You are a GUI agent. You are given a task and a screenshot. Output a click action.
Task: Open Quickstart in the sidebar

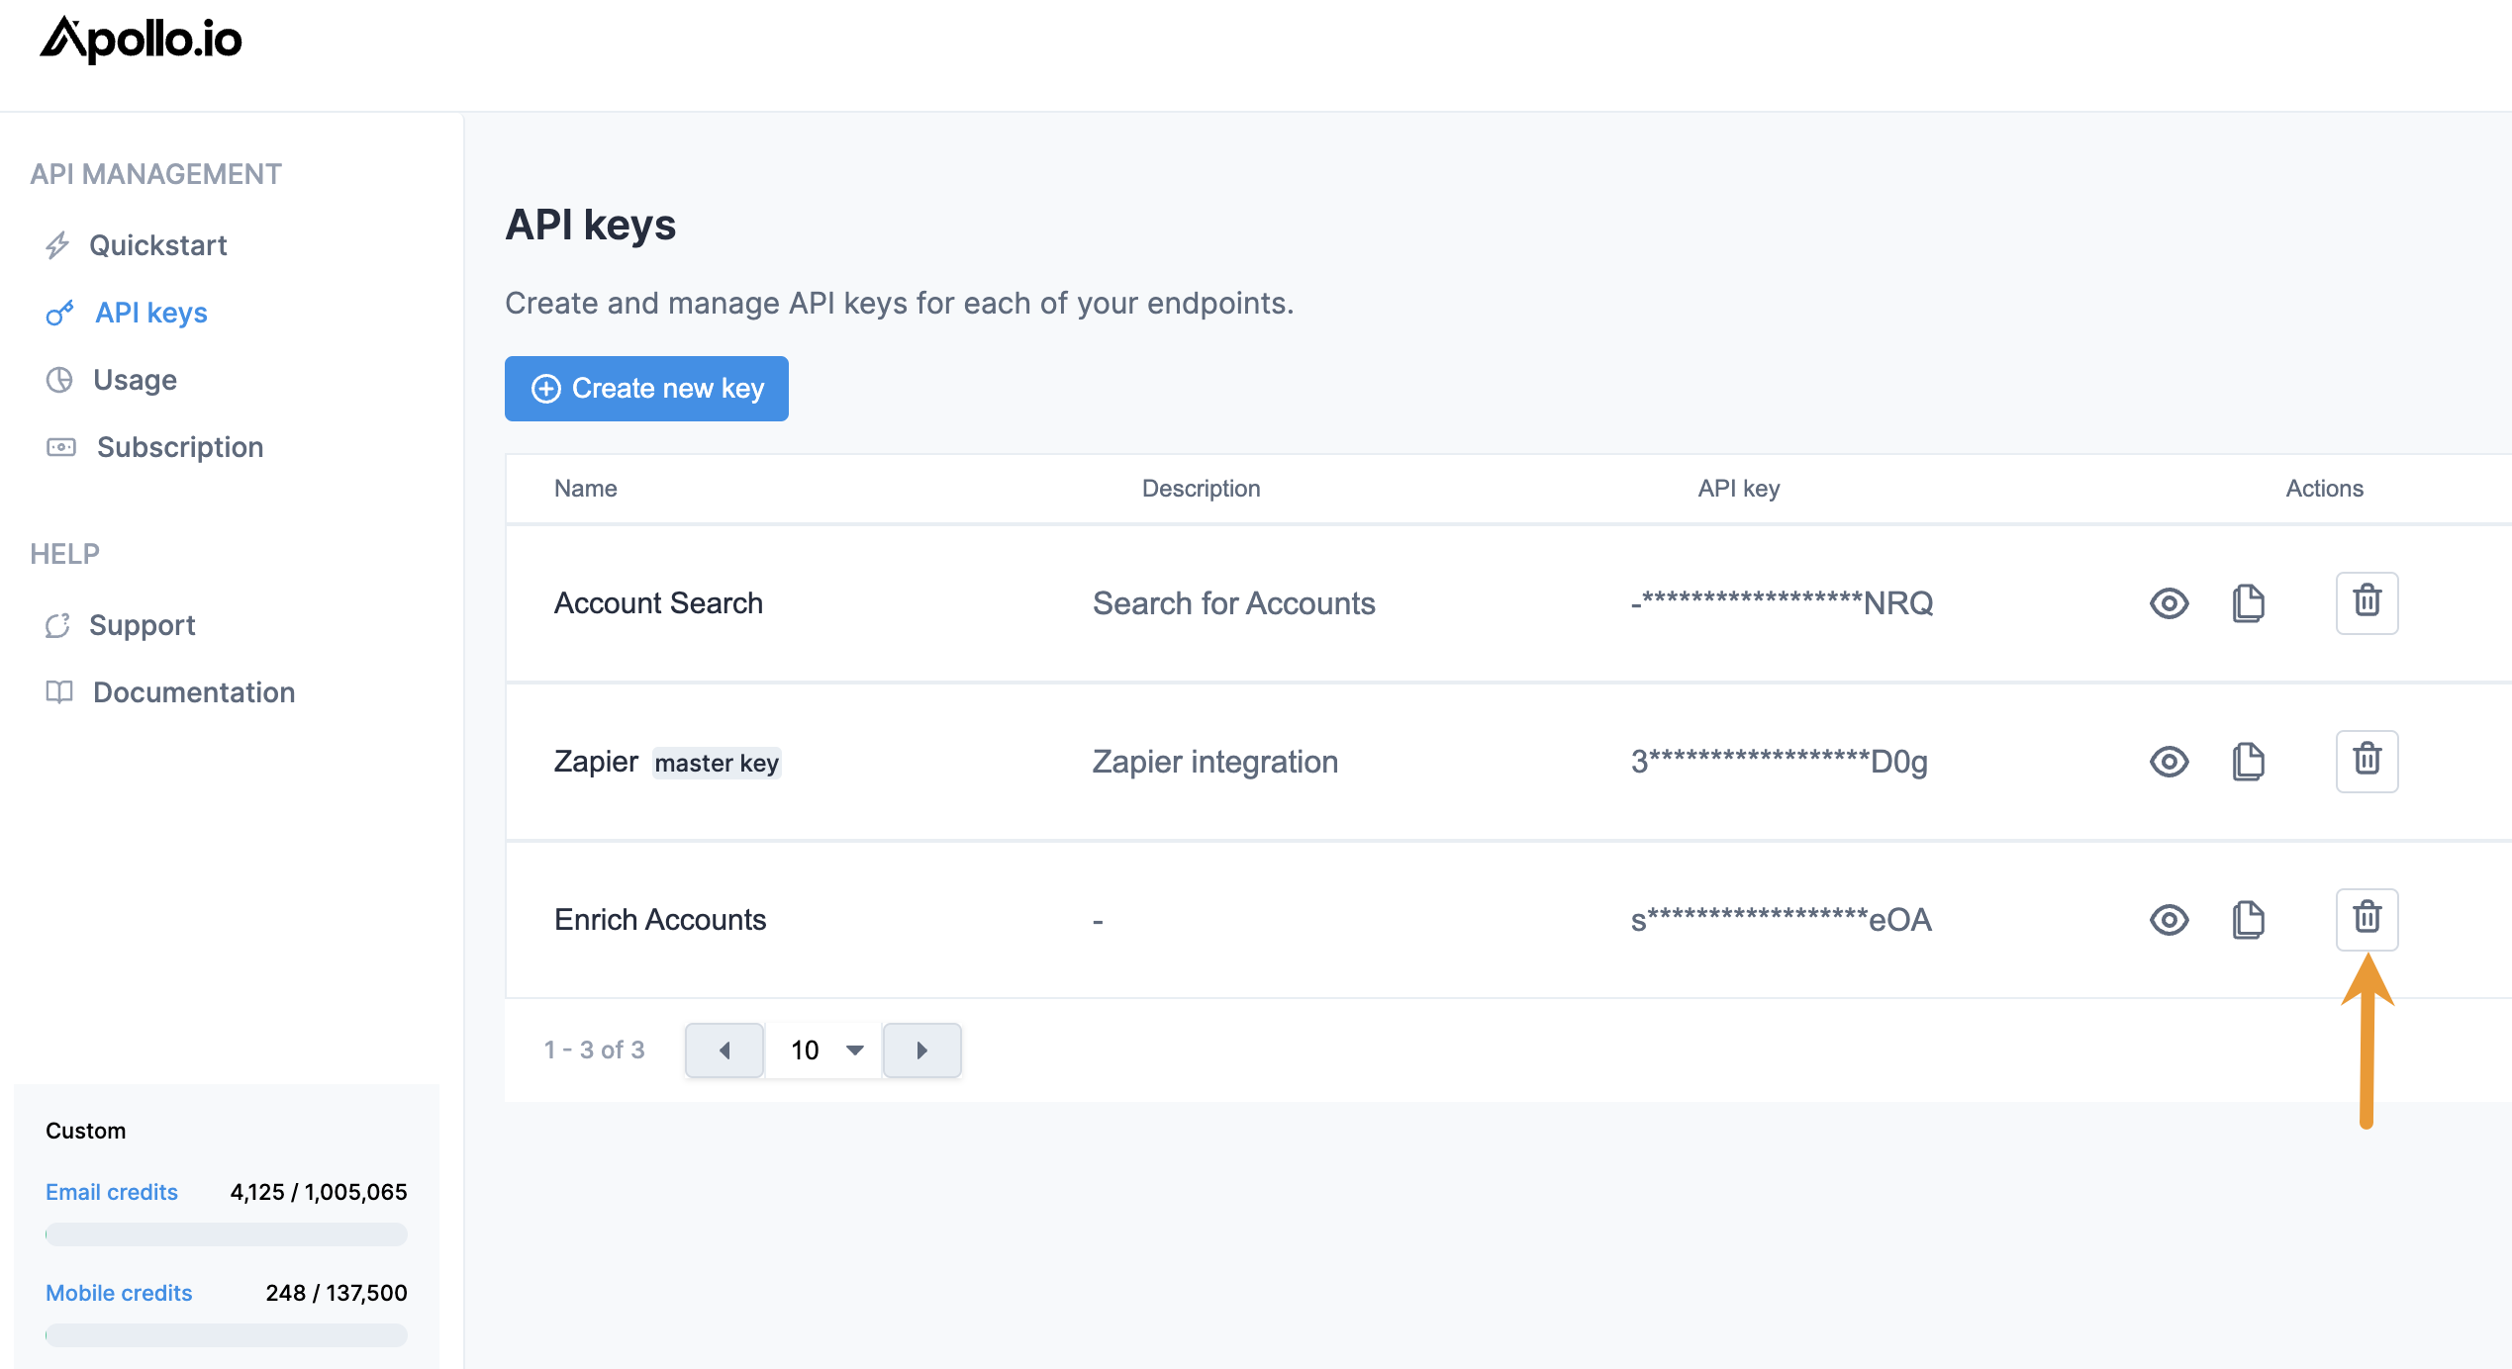tap(158, 245)
